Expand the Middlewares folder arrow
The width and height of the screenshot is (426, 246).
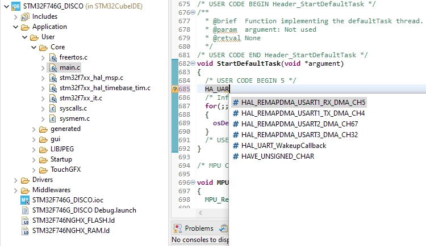(x=15, y=190)
